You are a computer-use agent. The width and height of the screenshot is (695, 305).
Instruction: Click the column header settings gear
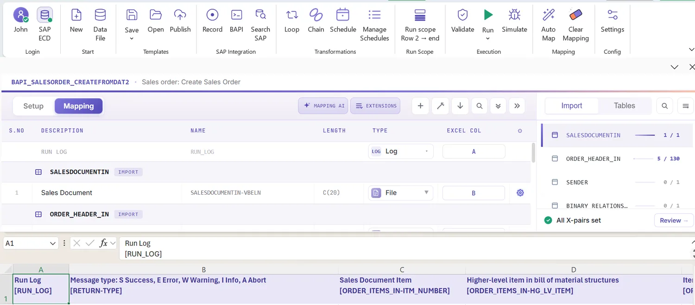(x=520, y=131)
